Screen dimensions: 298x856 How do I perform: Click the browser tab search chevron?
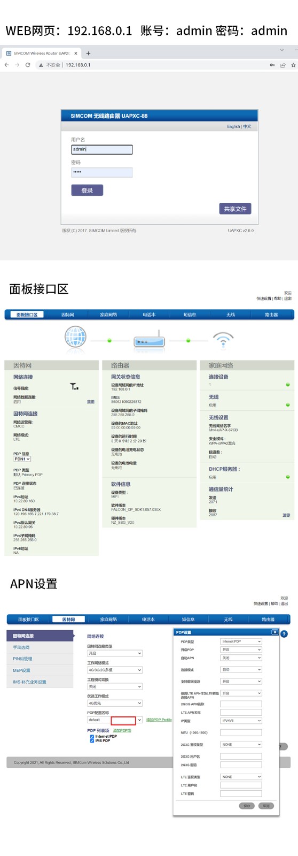click(282, 50)
